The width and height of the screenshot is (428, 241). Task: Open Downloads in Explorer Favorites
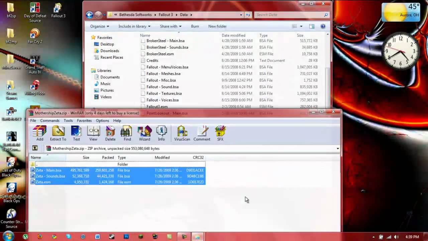click(x=110, y=51)
